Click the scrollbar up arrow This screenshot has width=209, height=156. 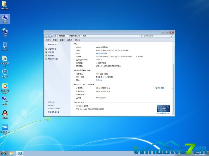173,43
